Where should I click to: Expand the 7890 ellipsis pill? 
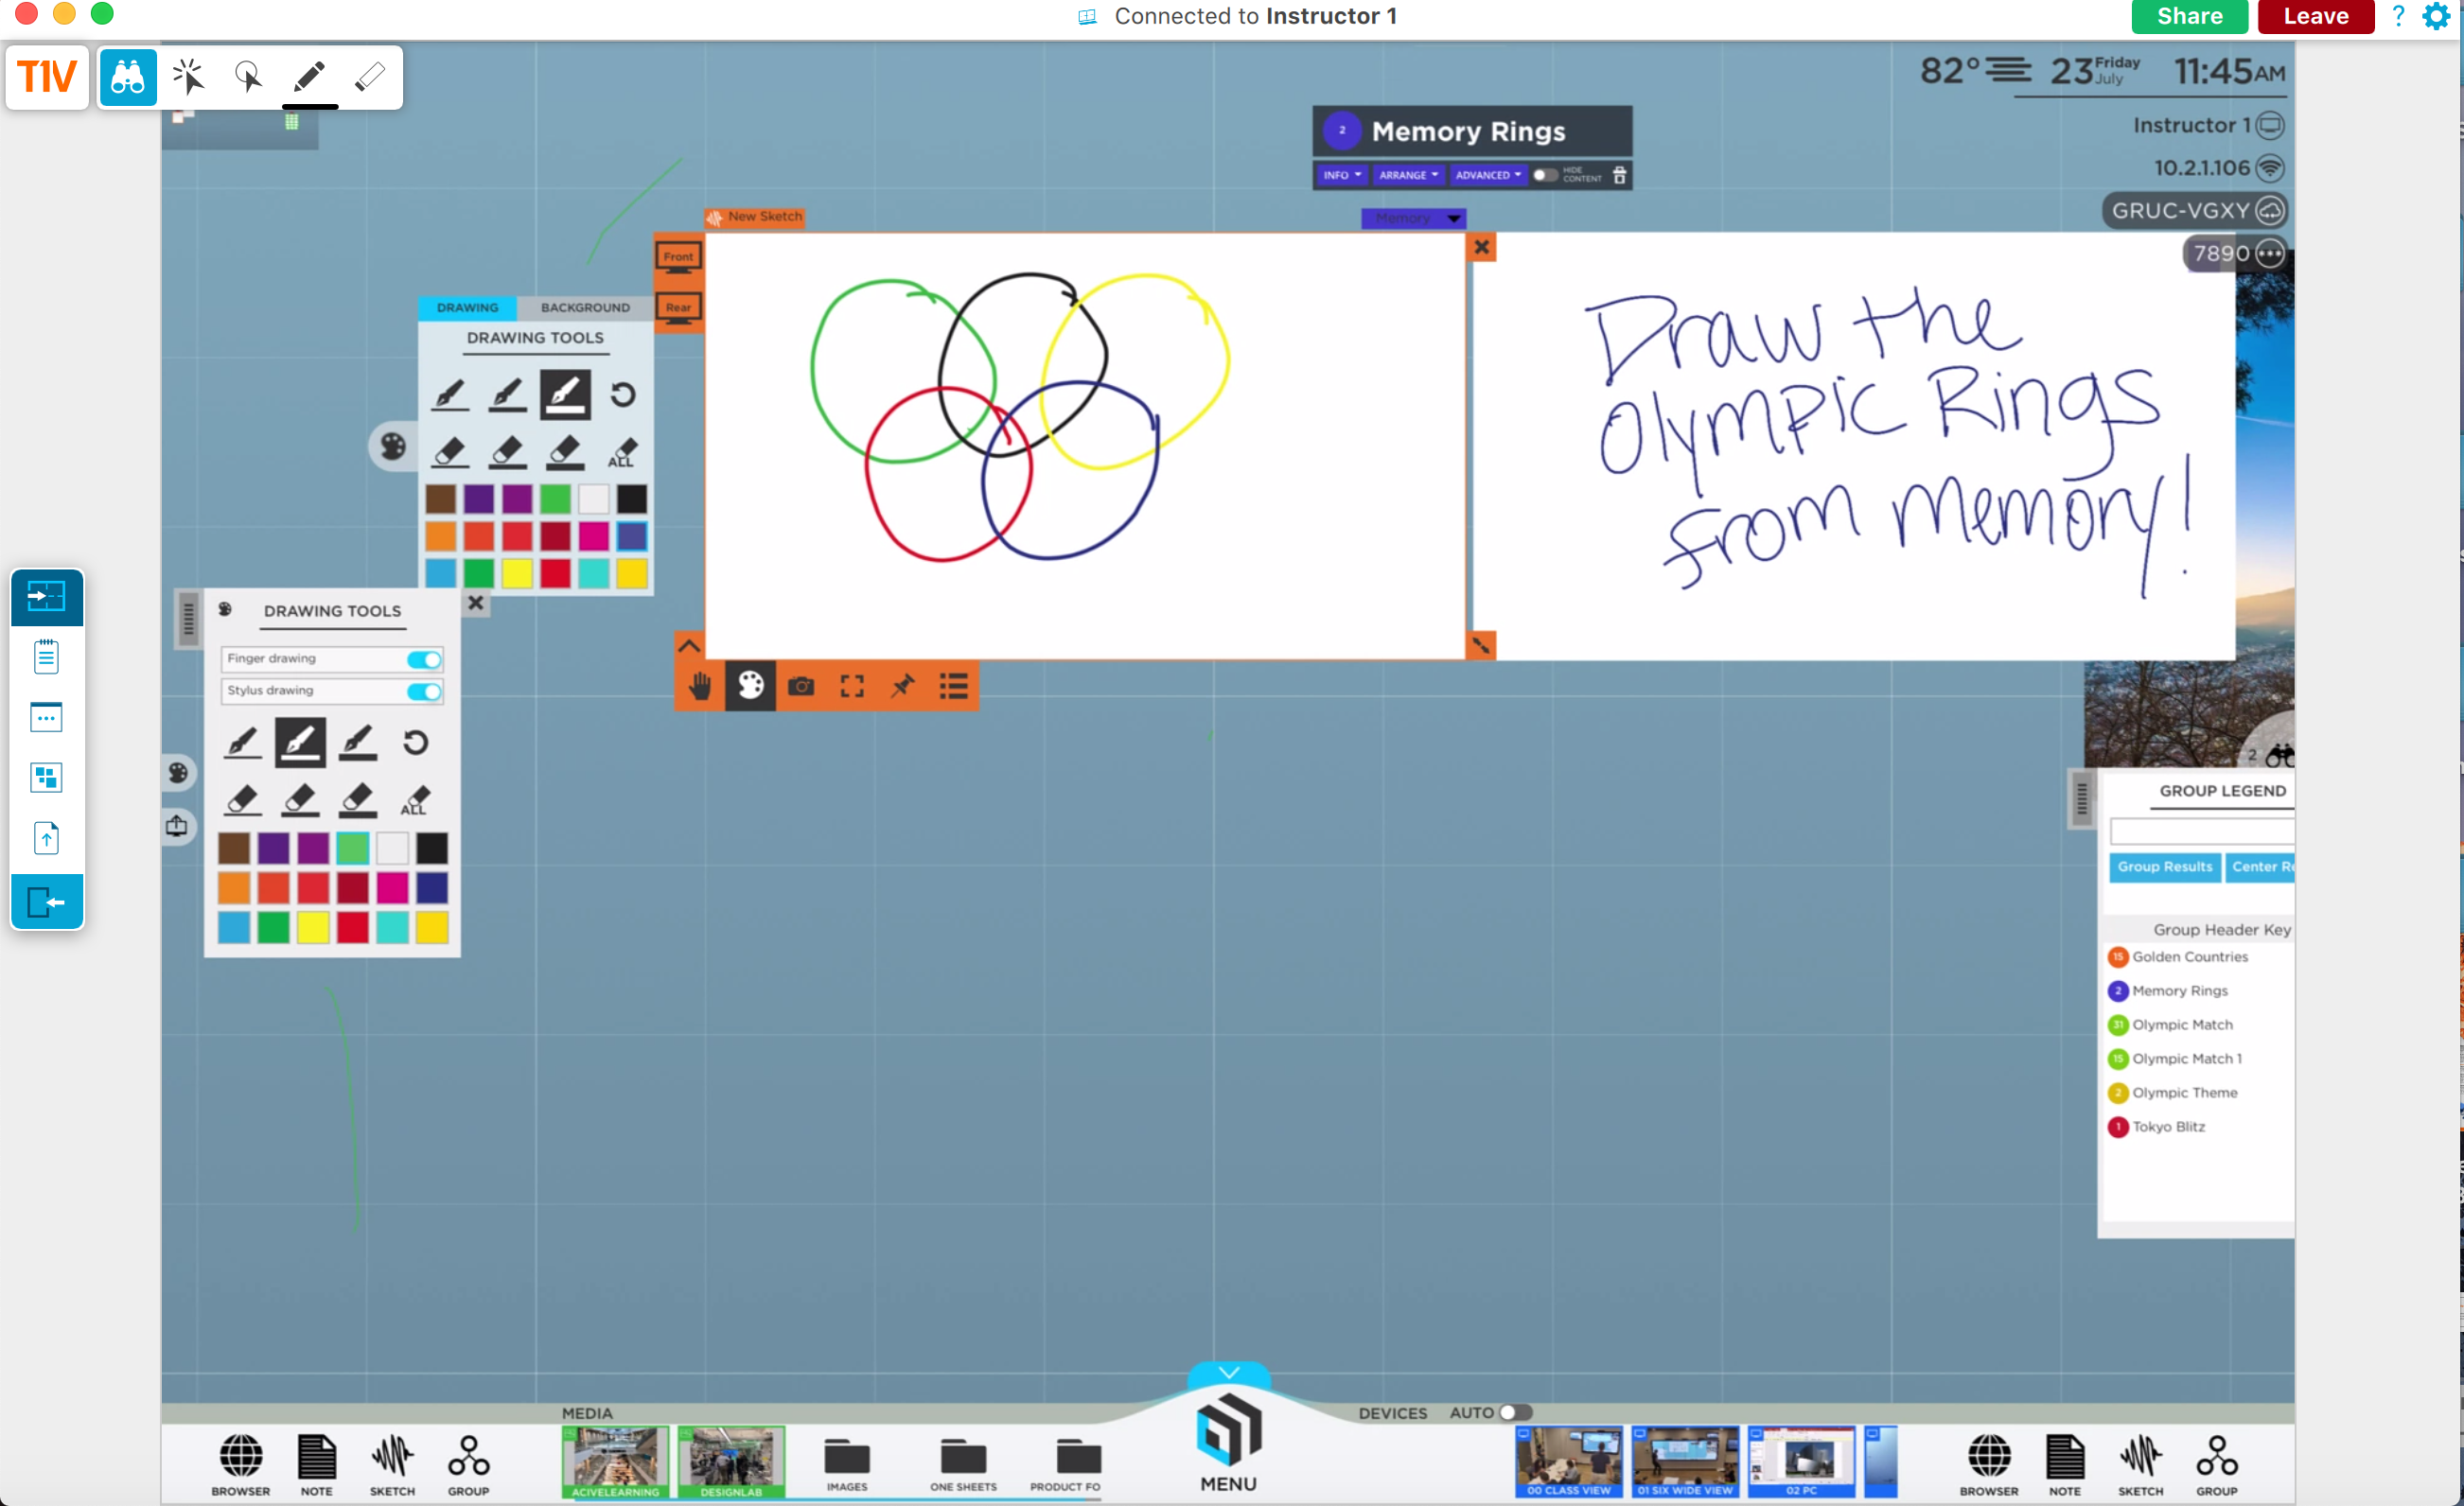tap(2237, 253)
